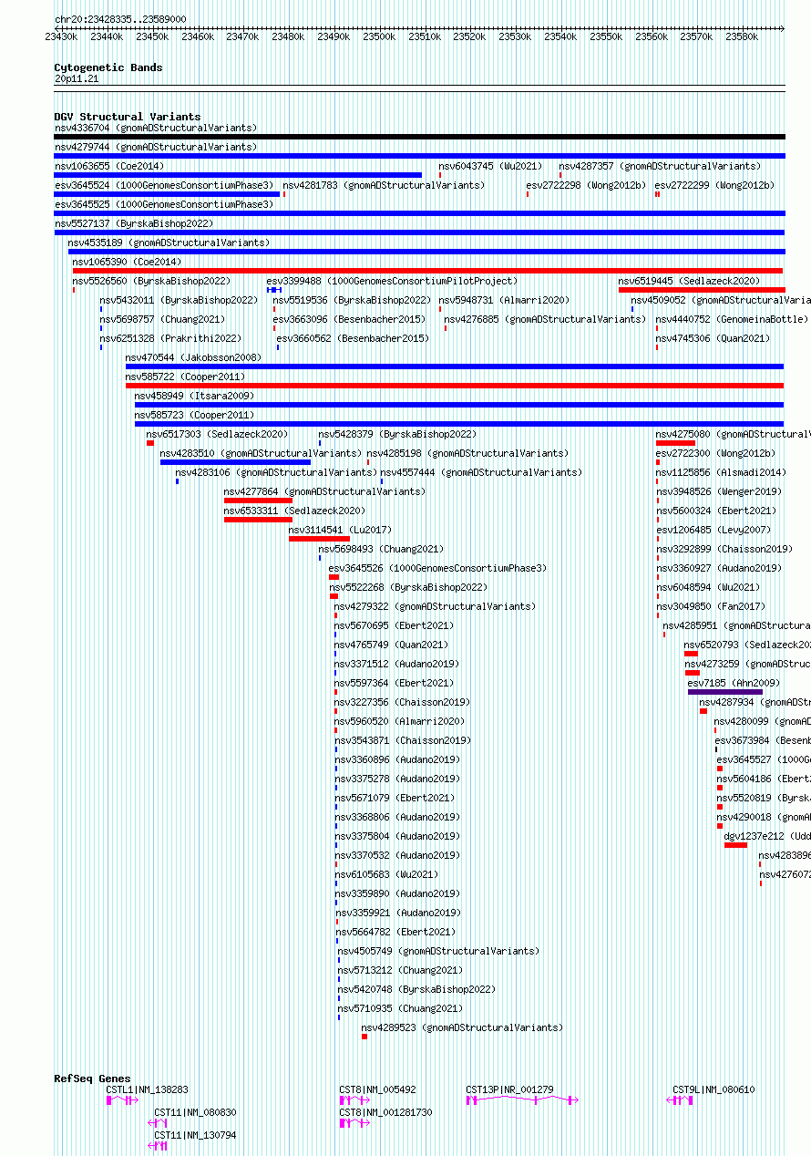This screenshot has width=811, height=1156.
Task: Select the nsv1065390 (Coe2014) label
Action: [127, 262]
